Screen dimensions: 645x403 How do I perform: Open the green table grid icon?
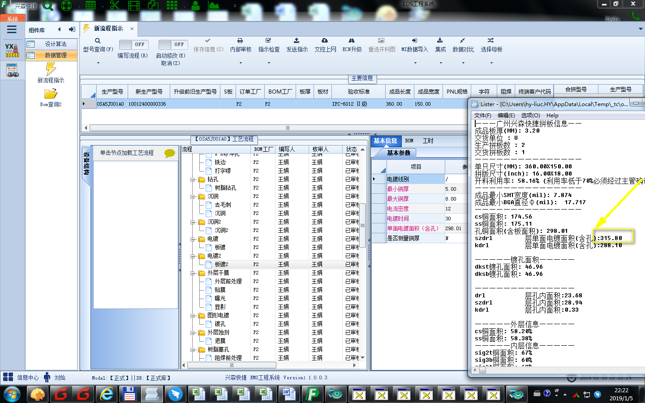(x=90, y=6)
